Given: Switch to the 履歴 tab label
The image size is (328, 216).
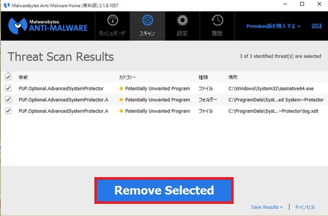Looking at the screenshot, I should 217,33.
